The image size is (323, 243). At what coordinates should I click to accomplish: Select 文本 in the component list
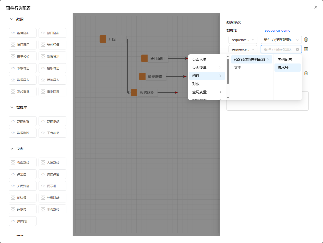pyautogui.click(x=238, y=68)
